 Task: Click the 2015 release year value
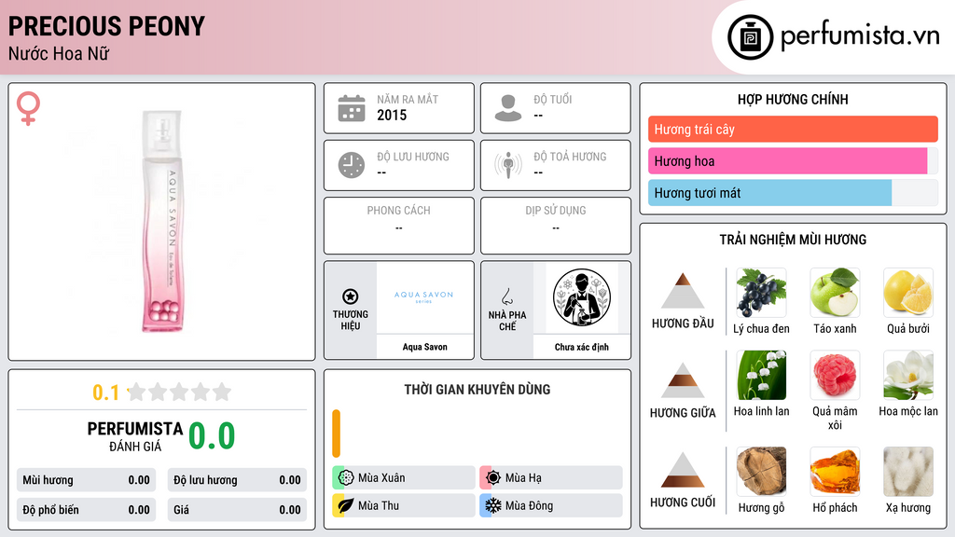(x=392, y=115)
